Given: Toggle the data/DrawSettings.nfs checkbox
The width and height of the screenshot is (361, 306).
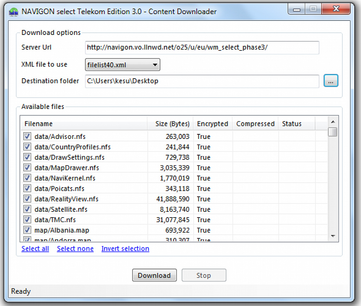Looking at the screenshot, I should [x=27, y=157].
